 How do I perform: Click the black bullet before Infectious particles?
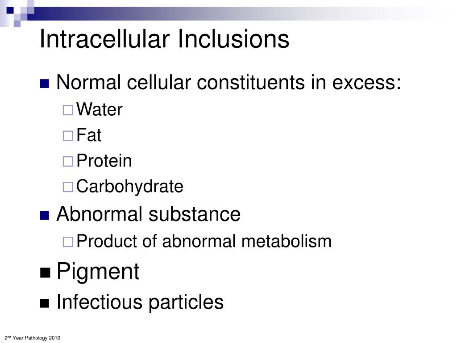click(x=45, y=303)
